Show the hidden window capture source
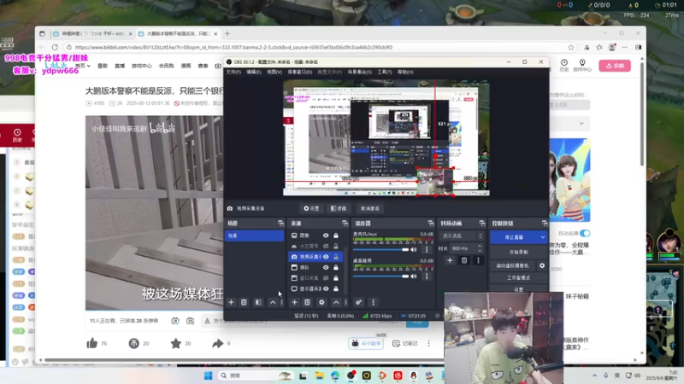Image resolution: width=684 pixels, height=384 pixels. 326,278
